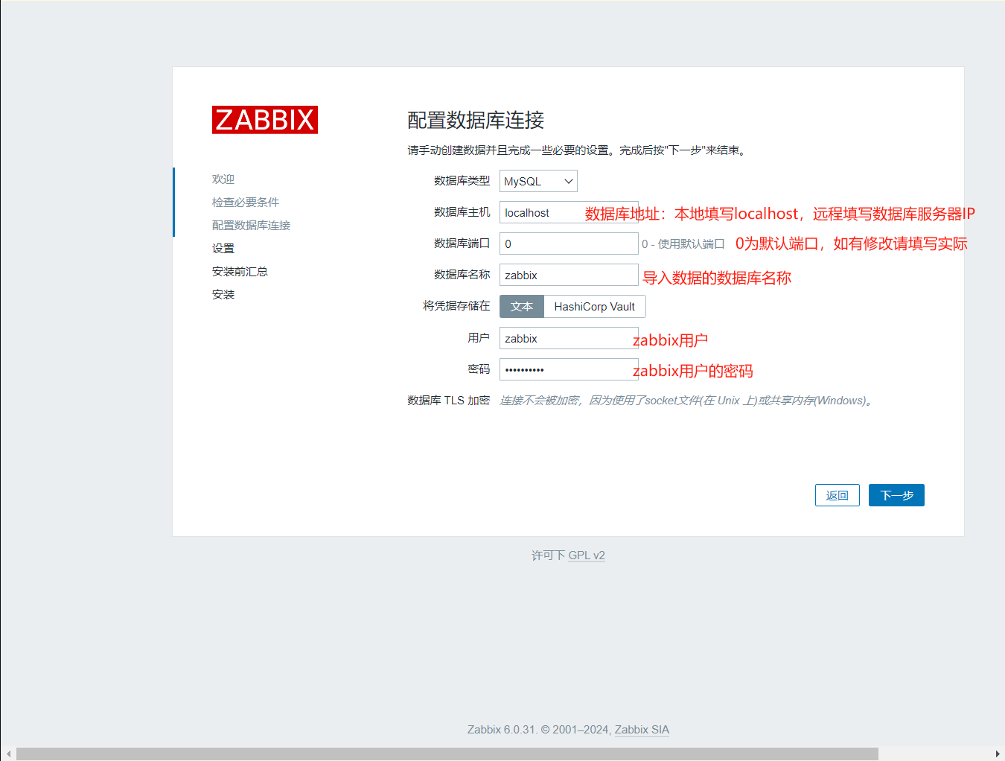Select the 欢迎 step in sidebar
The height and width of the screenshot is (761, 1005).
[223, 179]
